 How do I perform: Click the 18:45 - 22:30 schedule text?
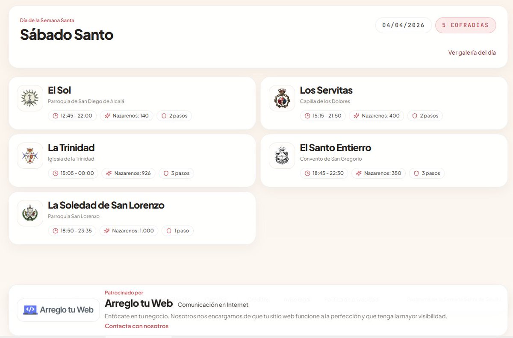pos(328,173)
